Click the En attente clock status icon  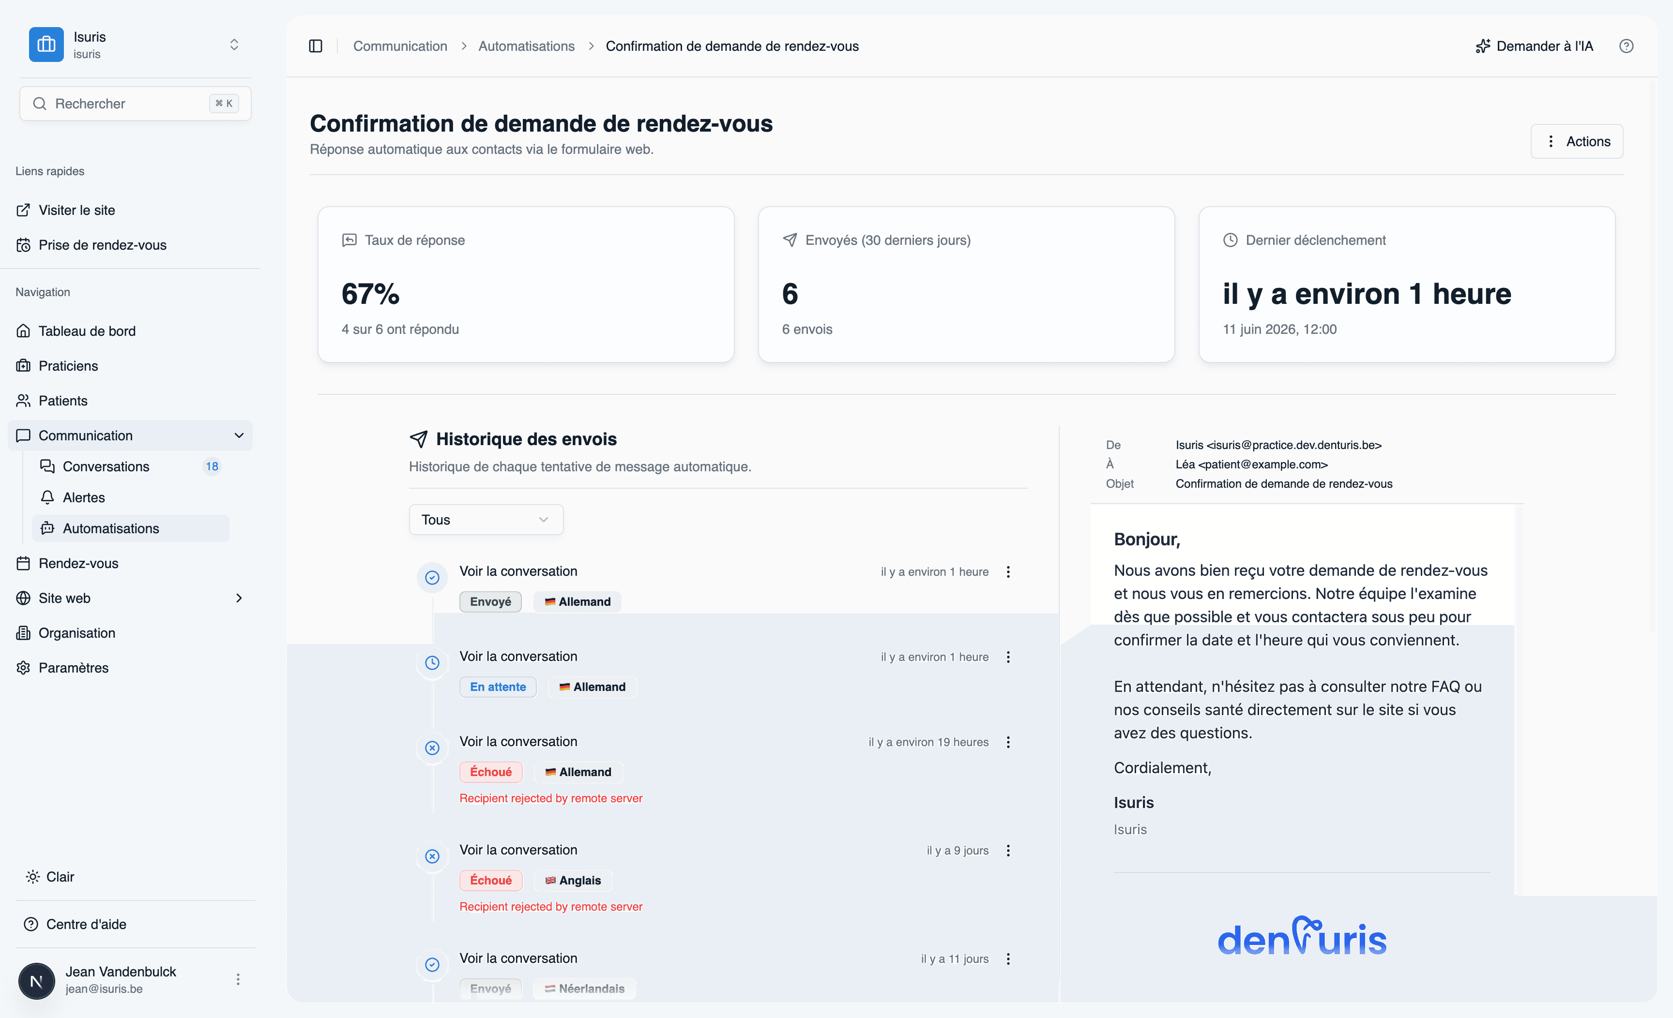click(x=432, y=663)
